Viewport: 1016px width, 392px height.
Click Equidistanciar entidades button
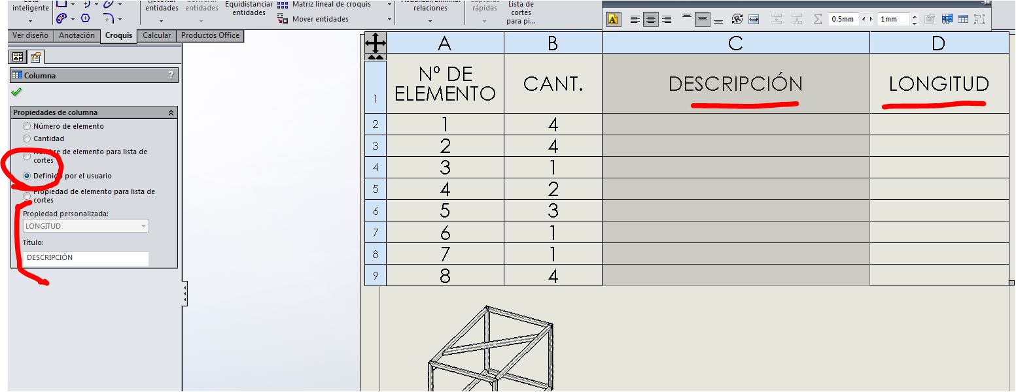(x=249, y=8)
